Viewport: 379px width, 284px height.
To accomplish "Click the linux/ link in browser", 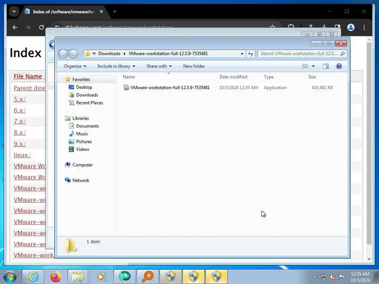I will click(x=22, y=155).
